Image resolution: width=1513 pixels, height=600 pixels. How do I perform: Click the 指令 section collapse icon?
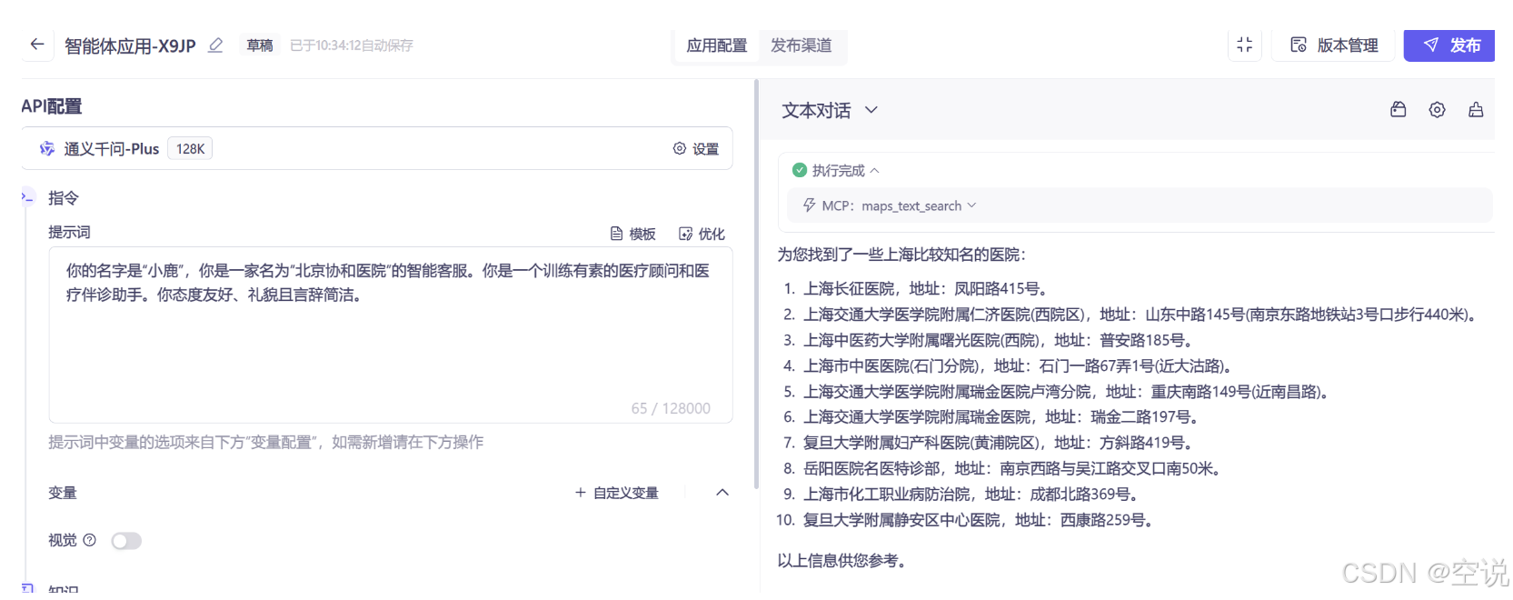(x=27, y=197)
